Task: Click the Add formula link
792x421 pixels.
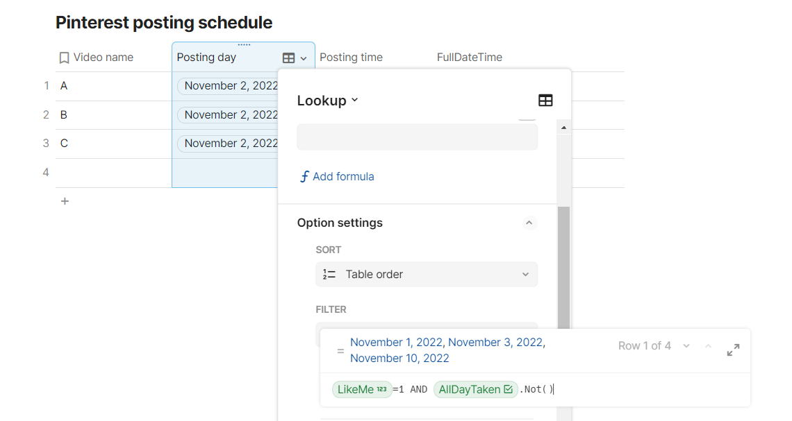Action: pyautogui.click(x=337, y=177)
